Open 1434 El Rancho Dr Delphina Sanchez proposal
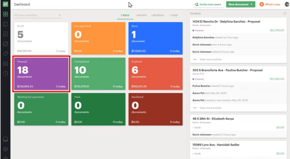 tap(226, 22)
